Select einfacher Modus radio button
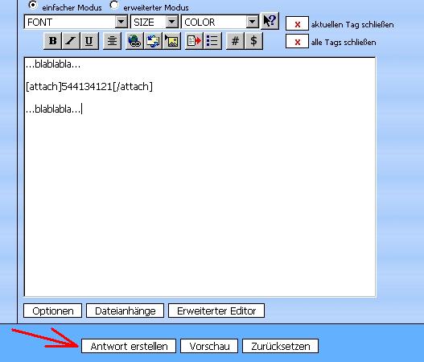424x362 pixels. [x=33, y=5]
